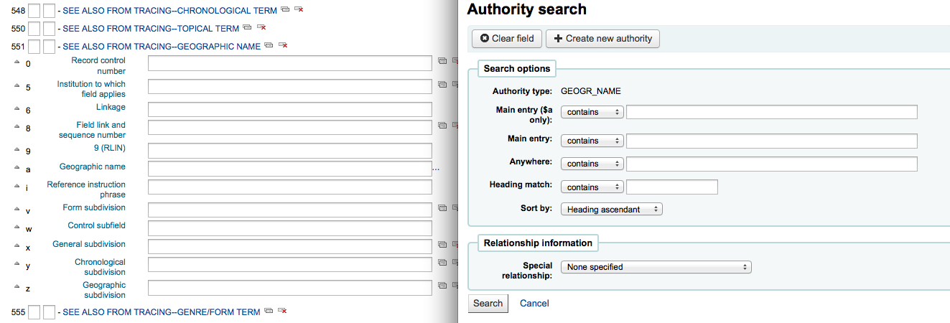Screen dimensions: 950x323
Task: Repeat the 551 Geographic Name tag
Action: pyautogui.click(x=269, y=45)
